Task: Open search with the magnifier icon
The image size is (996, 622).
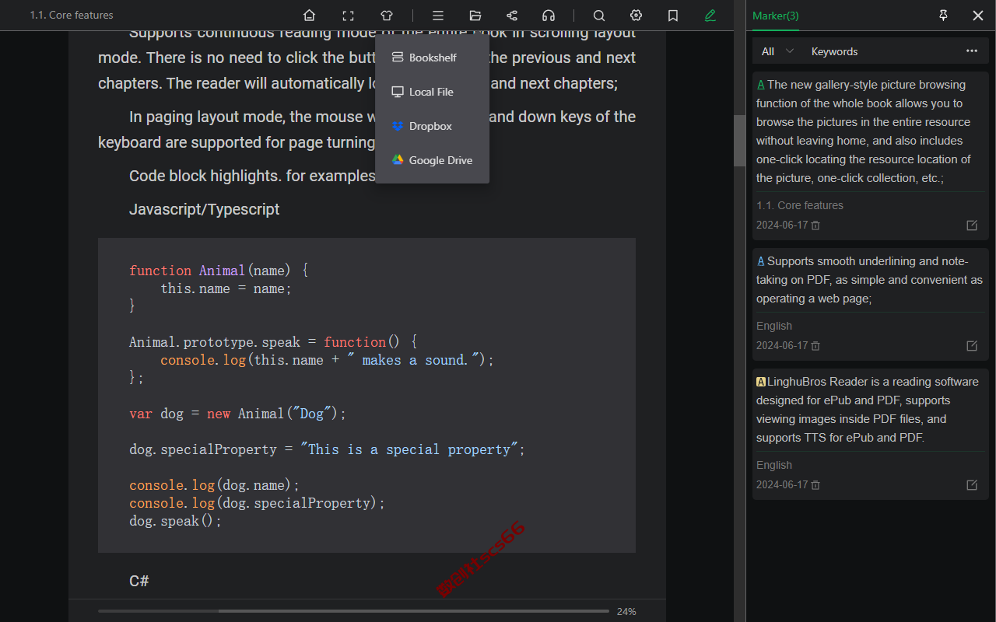Action: coord(599,16)
